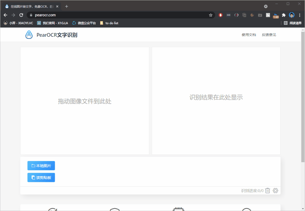Screen dimensions: 305x211
Task: Open the Chrome extensions puzzle icon
Action: [x=284, y=15]
